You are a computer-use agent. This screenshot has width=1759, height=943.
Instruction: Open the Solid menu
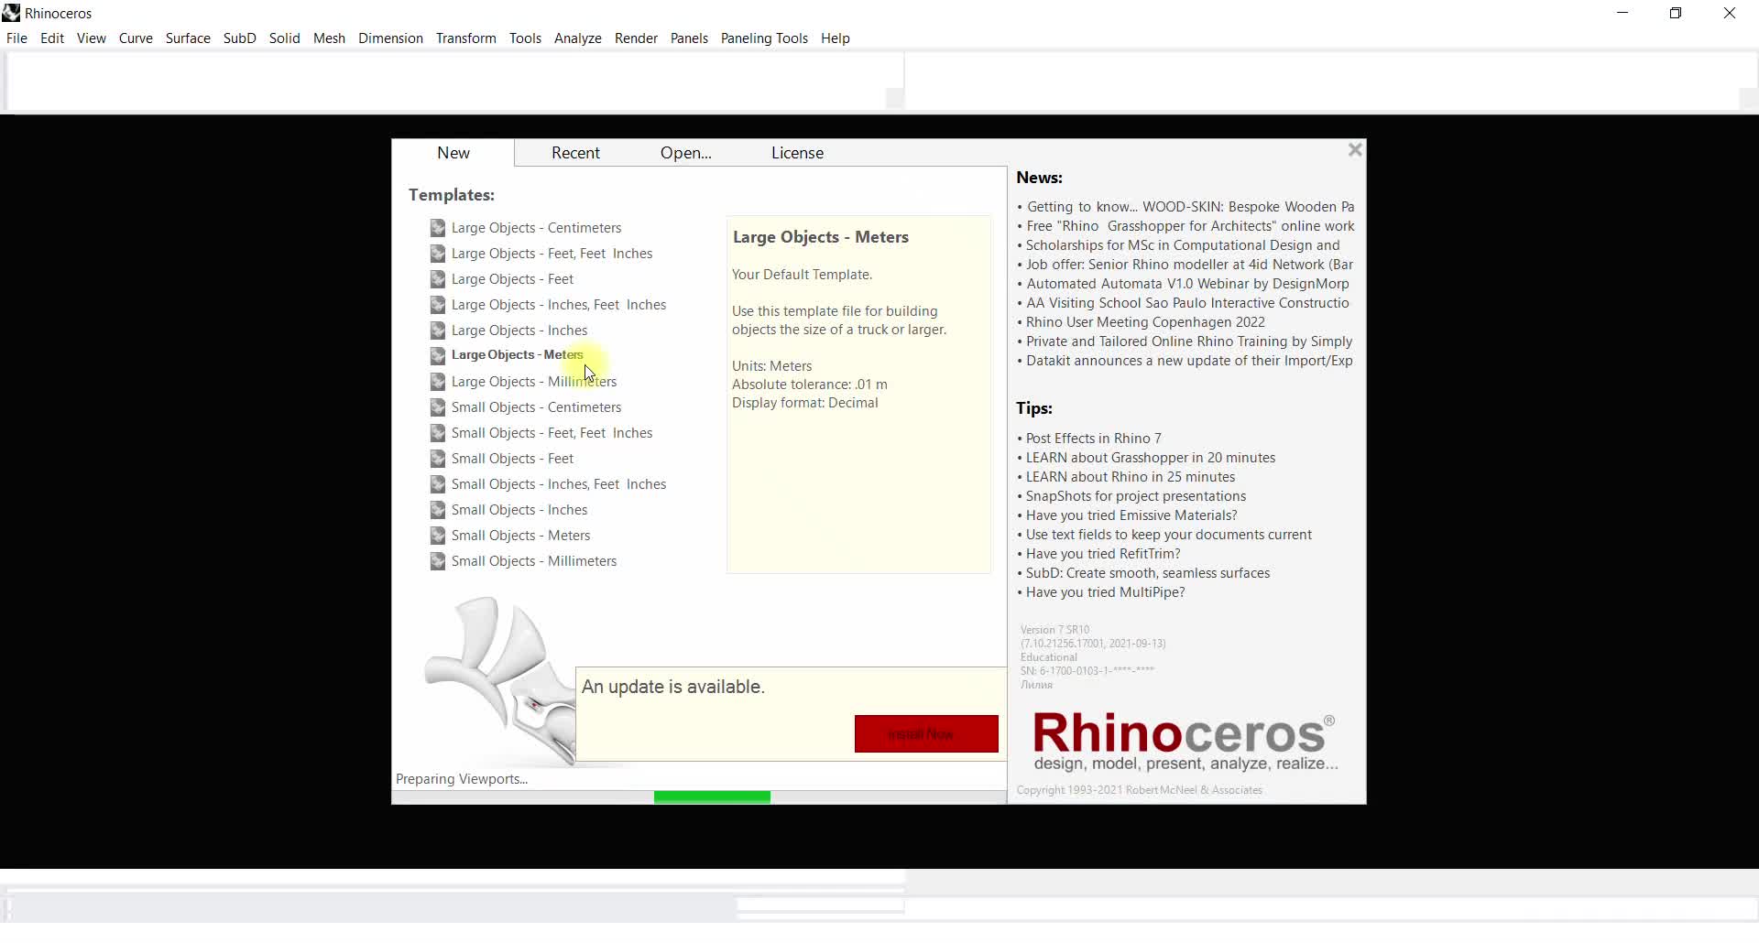click(285, 38)
